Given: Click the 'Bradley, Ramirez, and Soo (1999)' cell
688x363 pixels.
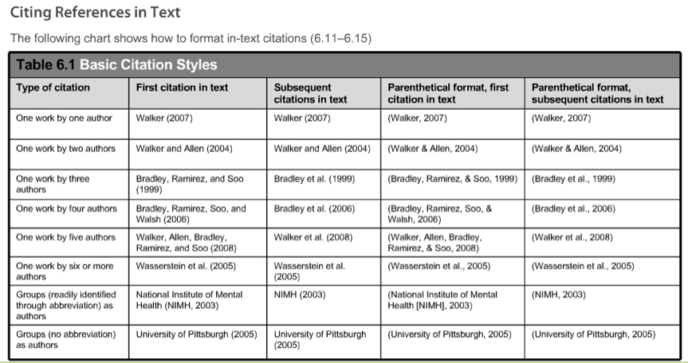Looking at the screenshot, I should pyautogui.click(x=190, y=184).
